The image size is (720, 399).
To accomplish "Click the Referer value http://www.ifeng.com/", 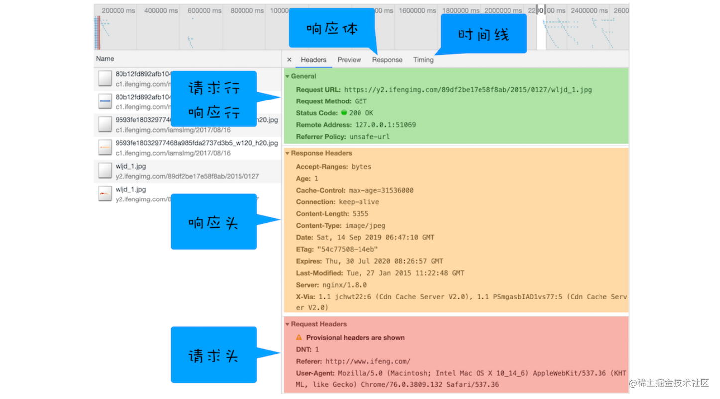I will pyautogui.click(x=367, y=362).
